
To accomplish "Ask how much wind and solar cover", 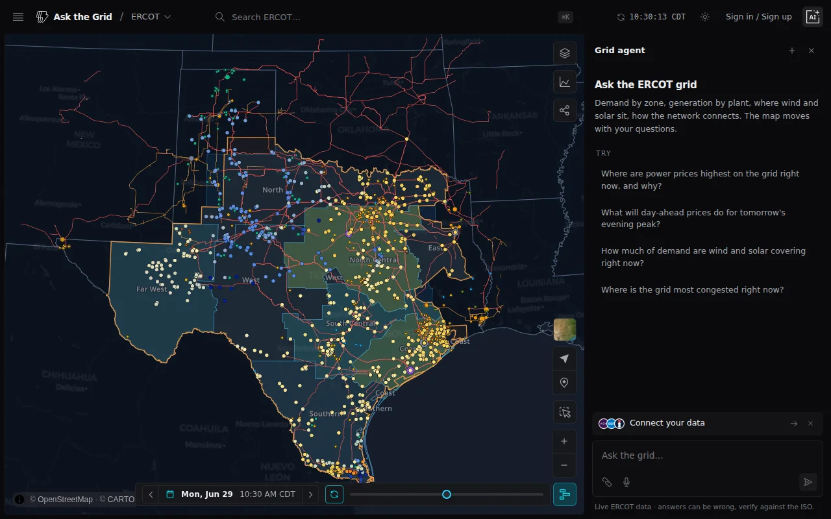I will pos(708,257).
